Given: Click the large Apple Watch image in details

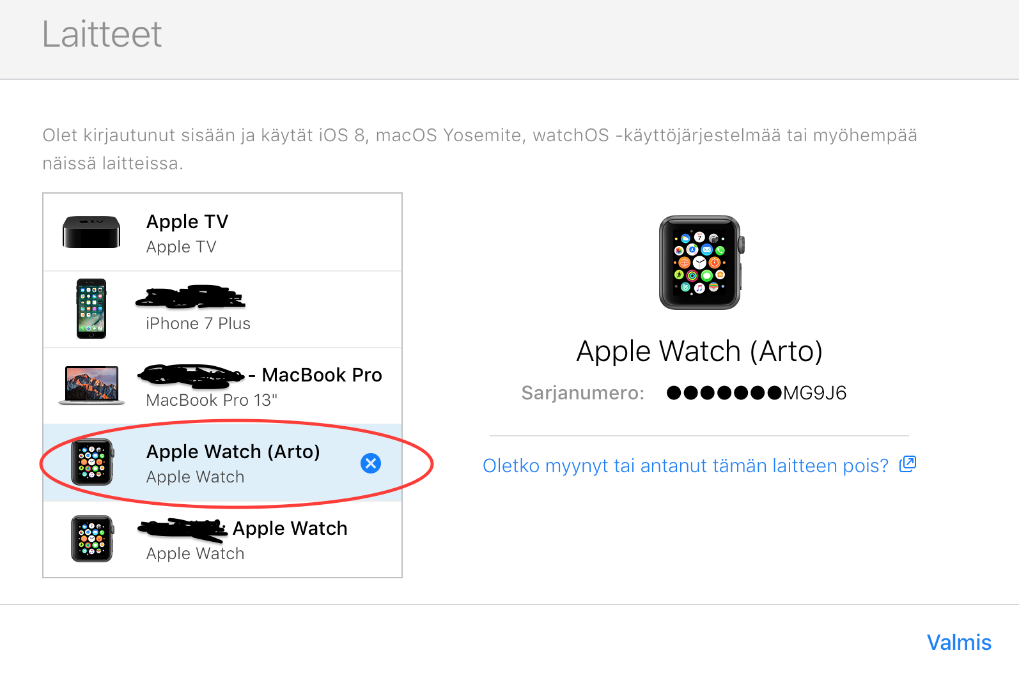Looking at the screenshot, I should (x=701, y=263).
